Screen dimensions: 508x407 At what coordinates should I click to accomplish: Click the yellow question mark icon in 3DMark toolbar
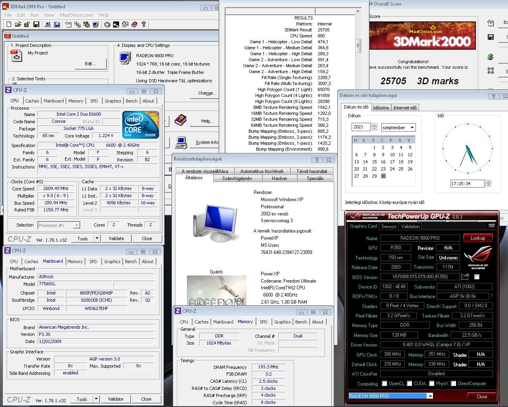(x=144, y=24)
